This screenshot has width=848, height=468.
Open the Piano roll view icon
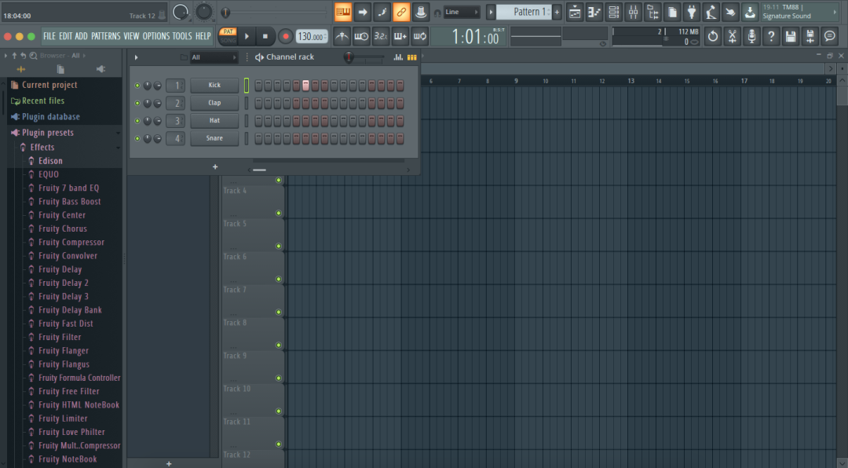[x=594, y=12]
